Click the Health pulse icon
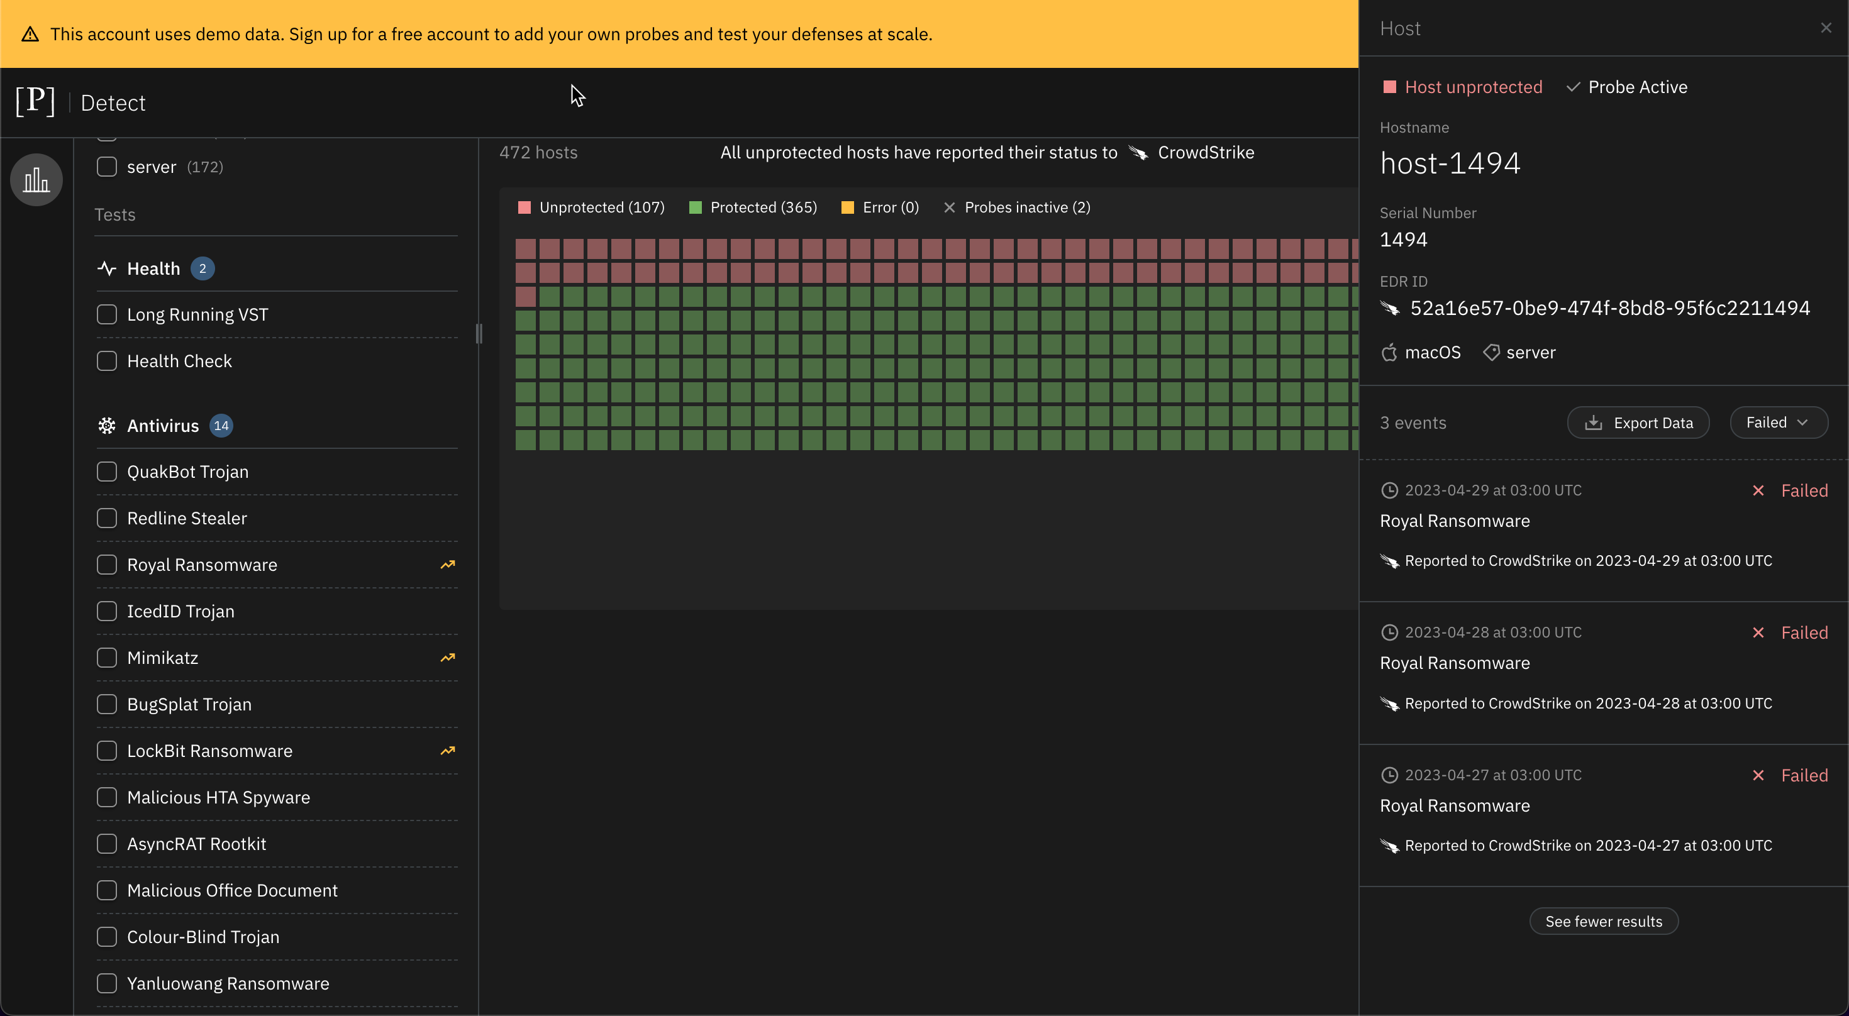 [107, 268]
